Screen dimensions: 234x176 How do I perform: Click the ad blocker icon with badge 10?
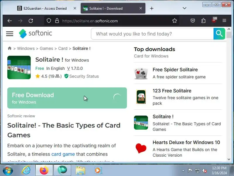tap(214, 20)
